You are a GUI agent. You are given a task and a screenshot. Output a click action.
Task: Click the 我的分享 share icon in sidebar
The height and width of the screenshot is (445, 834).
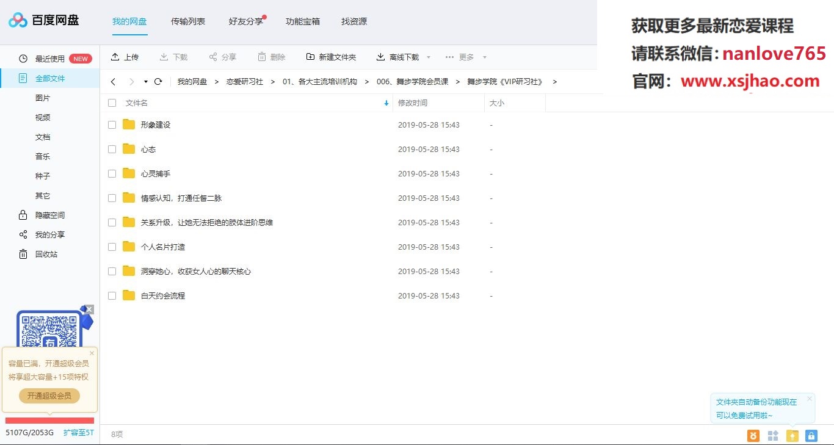[23, 234]
